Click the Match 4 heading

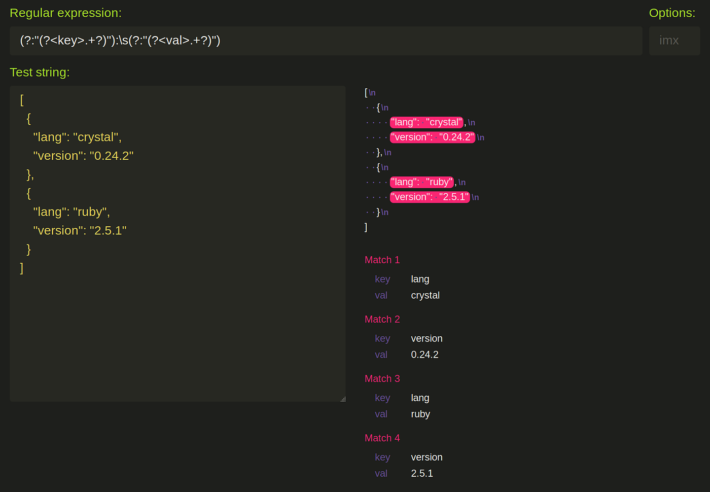[x=382, y=438]
